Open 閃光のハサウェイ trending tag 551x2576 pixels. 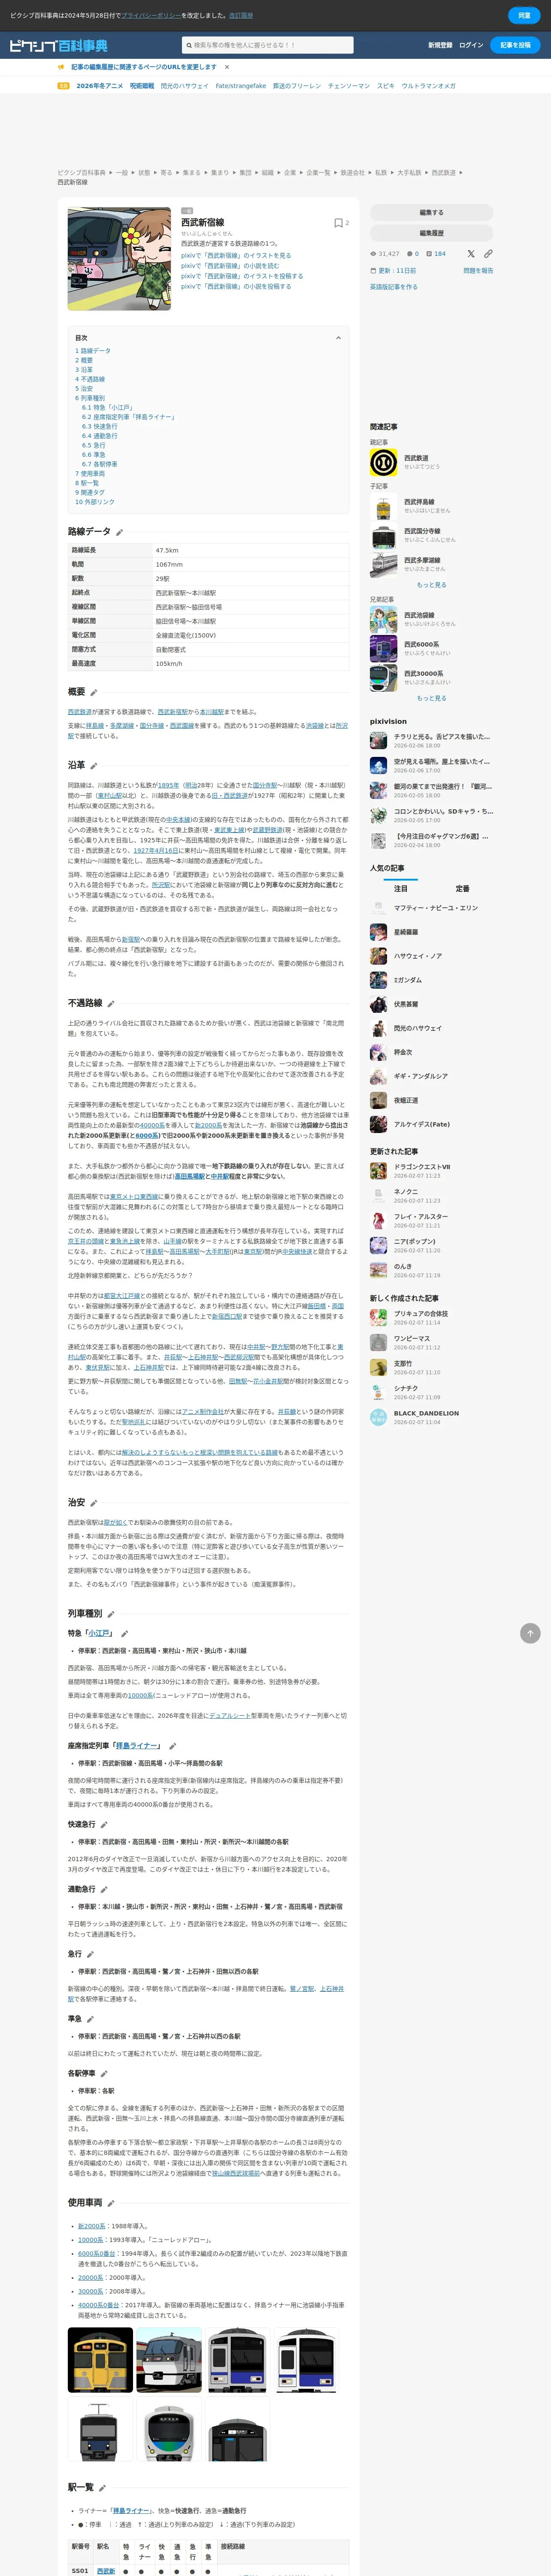(x=185, y=86)
